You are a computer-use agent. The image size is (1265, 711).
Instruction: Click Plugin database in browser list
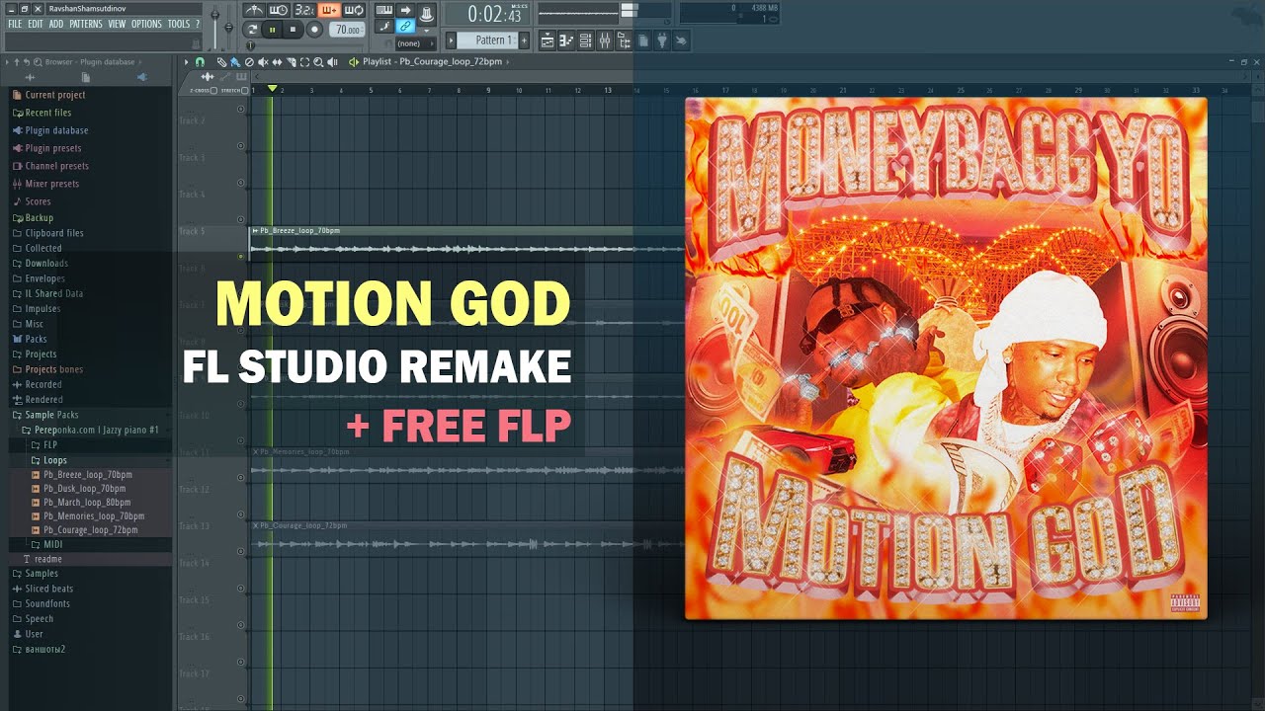point(56,130)
